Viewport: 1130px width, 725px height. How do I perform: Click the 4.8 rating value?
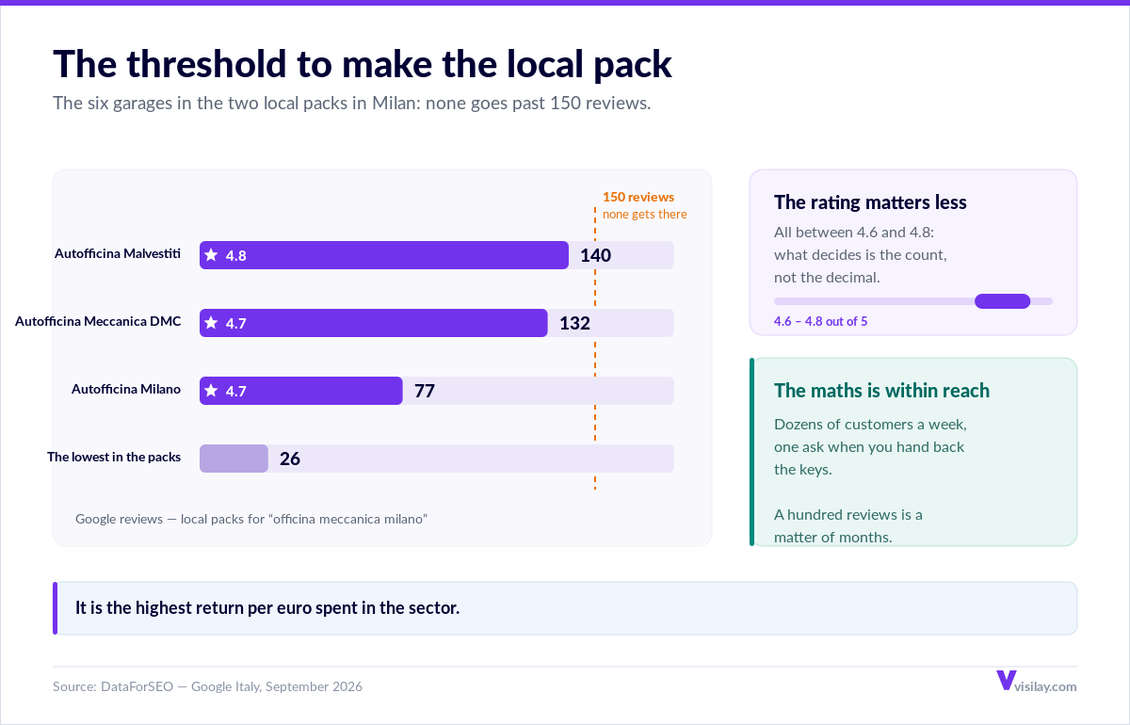coord(236,255)
